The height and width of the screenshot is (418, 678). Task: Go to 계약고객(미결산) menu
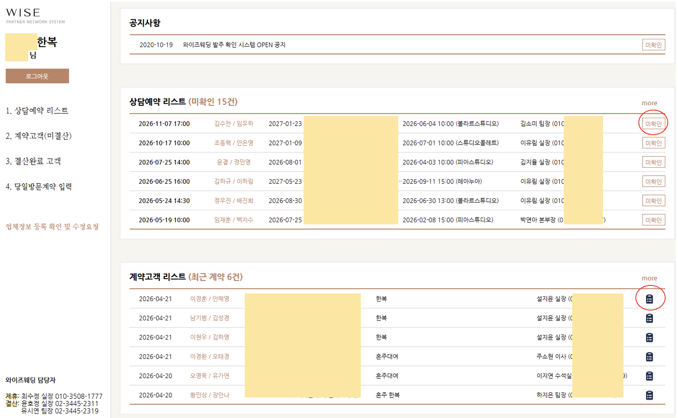tap(39, 136)
